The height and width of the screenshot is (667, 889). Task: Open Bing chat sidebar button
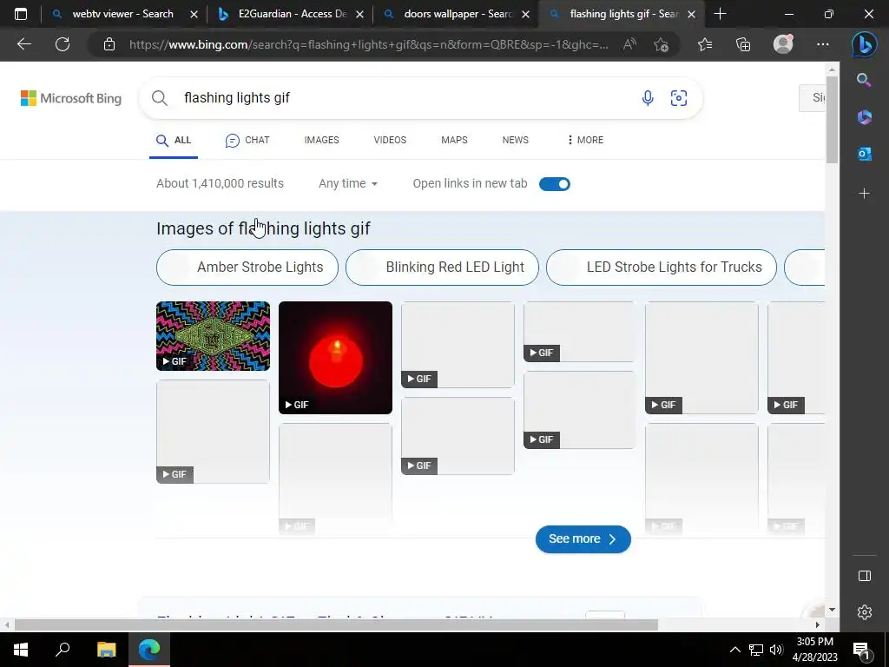pyautogui.click(x=864, y=45)
